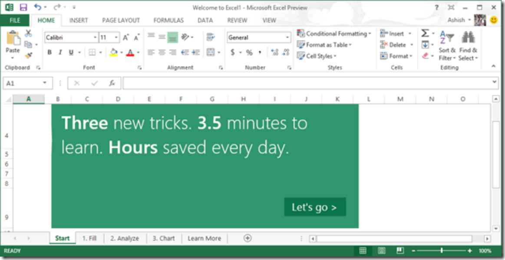Click the Cut scissors icon
The height and width of the screenshot is (260, 505).
coord(28,33)
